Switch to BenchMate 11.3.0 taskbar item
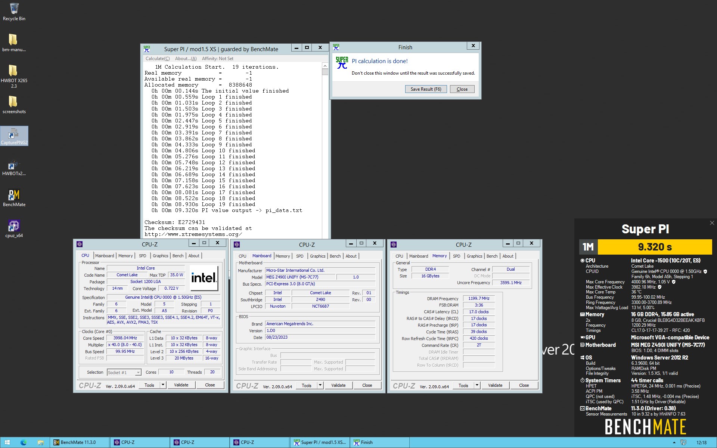Screen dimensions: 717x448 pos(80,442)
